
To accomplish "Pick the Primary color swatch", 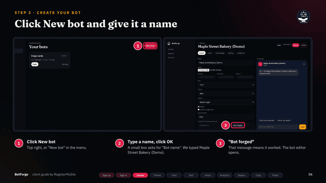I will point(207,77).
